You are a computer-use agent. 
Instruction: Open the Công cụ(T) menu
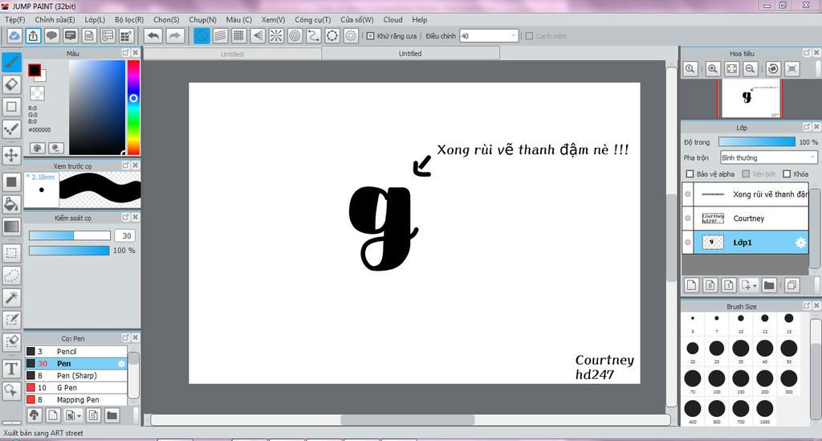[312, 20]
